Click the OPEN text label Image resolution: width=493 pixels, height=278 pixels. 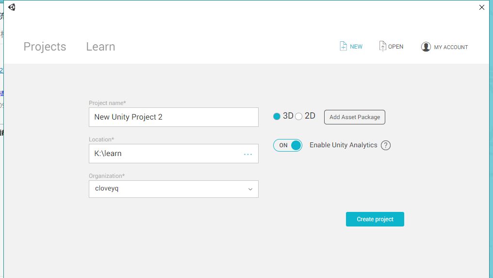(x=395, y=47)
